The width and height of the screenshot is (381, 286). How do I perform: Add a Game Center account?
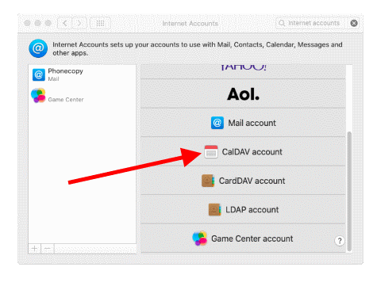(x=243, y=238)
